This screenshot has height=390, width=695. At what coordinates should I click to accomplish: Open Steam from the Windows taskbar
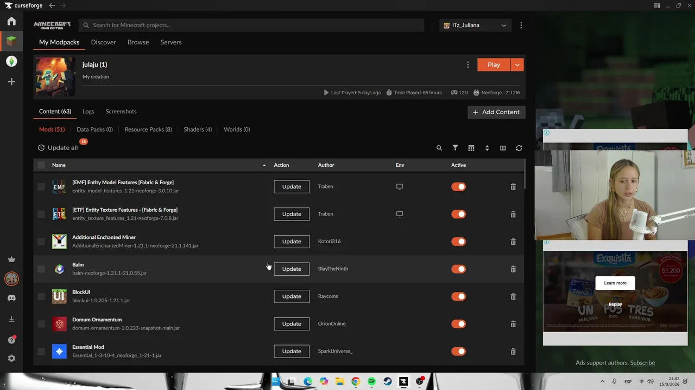click(388, 381)
